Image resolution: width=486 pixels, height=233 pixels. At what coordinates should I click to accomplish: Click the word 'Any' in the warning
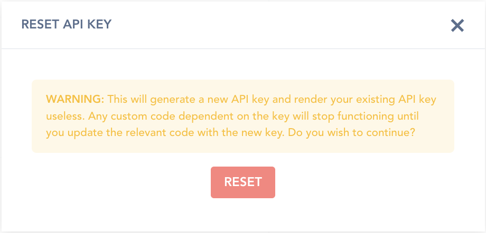tap(97, 116)
